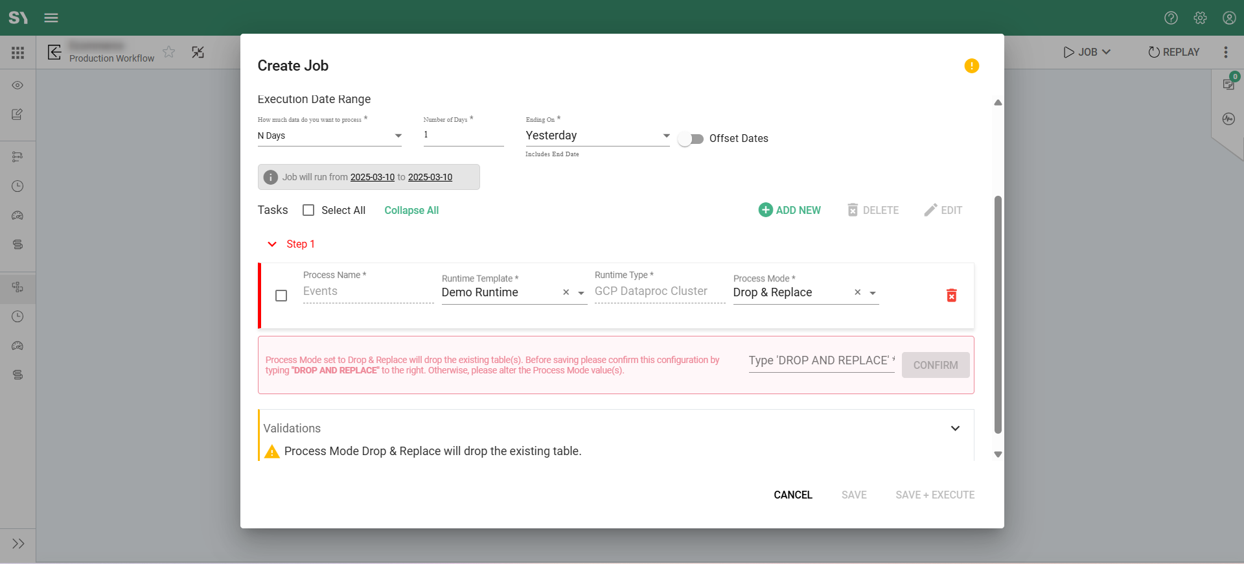Tick the Events process checkbox
Image resolution: width=1244 pixels, height=564 pixels.
point(281,296)
